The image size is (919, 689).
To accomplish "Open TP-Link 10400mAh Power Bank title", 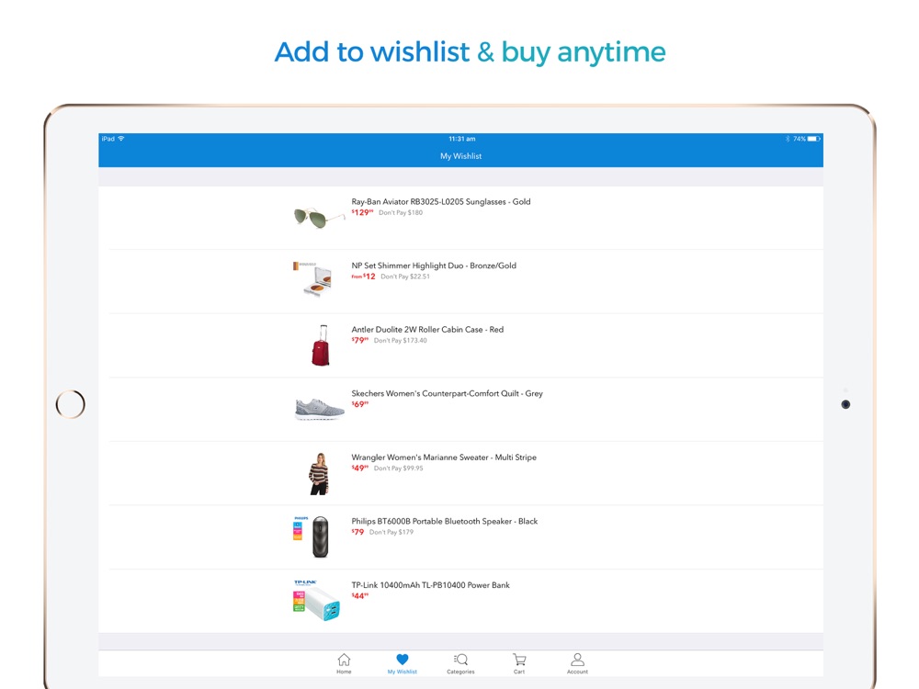I will coord(430,584).
